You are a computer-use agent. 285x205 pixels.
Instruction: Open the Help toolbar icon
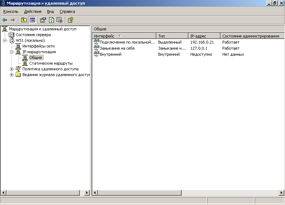[70, 20]
